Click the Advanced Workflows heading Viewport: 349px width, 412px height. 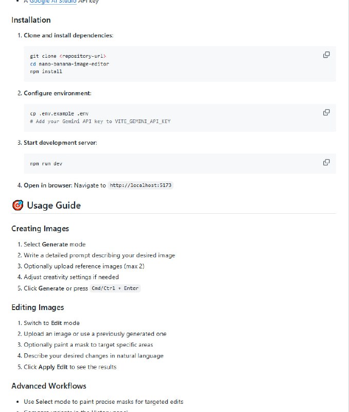[49, 386]
